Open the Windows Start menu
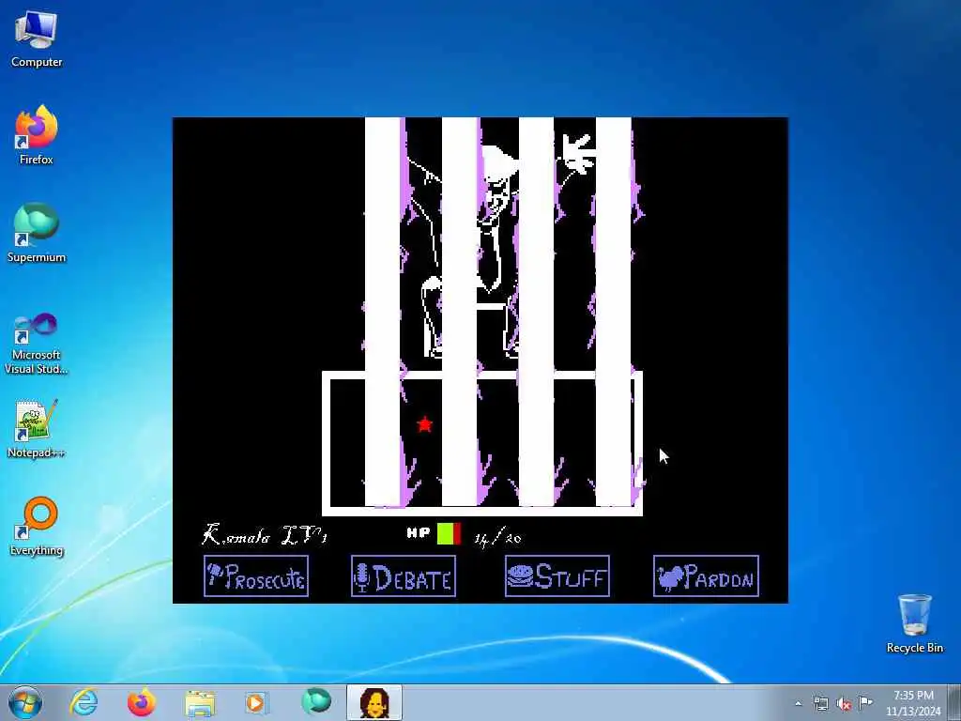This screenshot has height=721, width=961. point(25,702)
